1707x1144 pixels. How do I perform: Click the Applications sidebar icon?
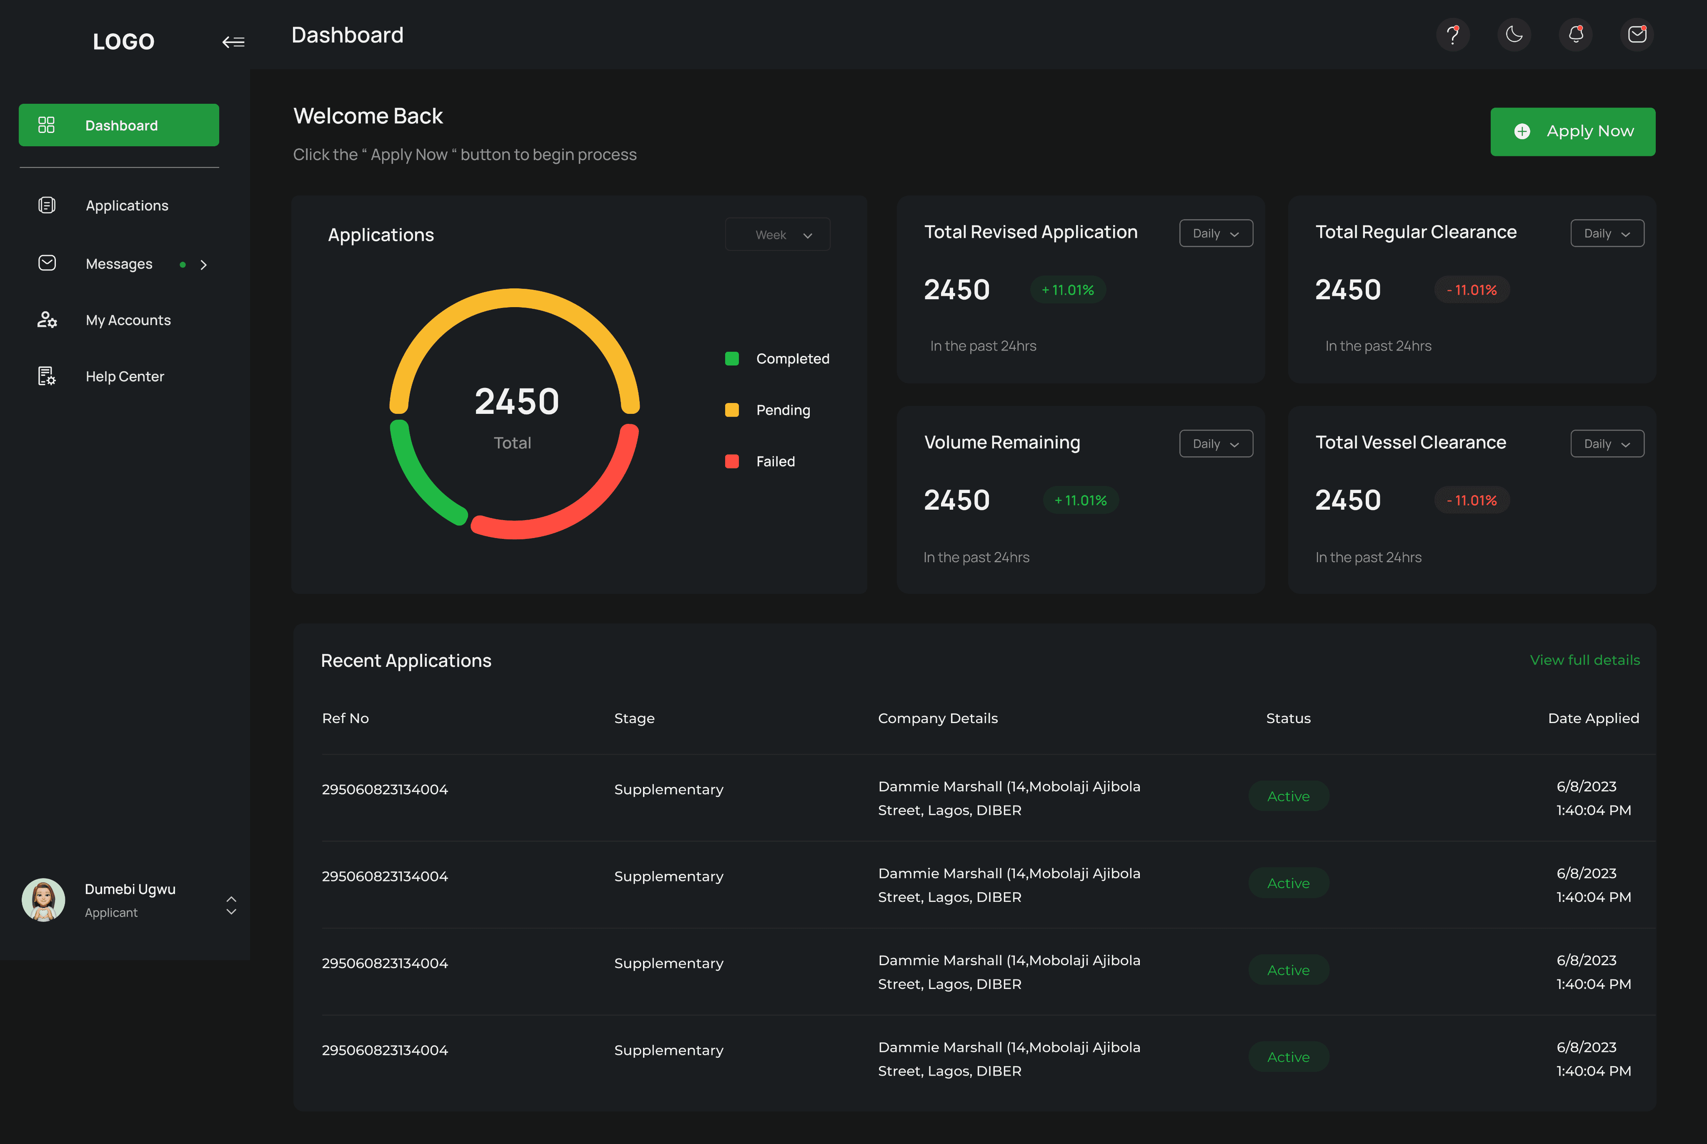pos(47,206)
